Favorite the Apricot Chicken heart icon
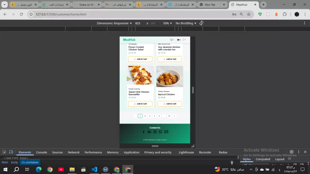Viewport: 310px width, 174px height. (x=159, y=69)
